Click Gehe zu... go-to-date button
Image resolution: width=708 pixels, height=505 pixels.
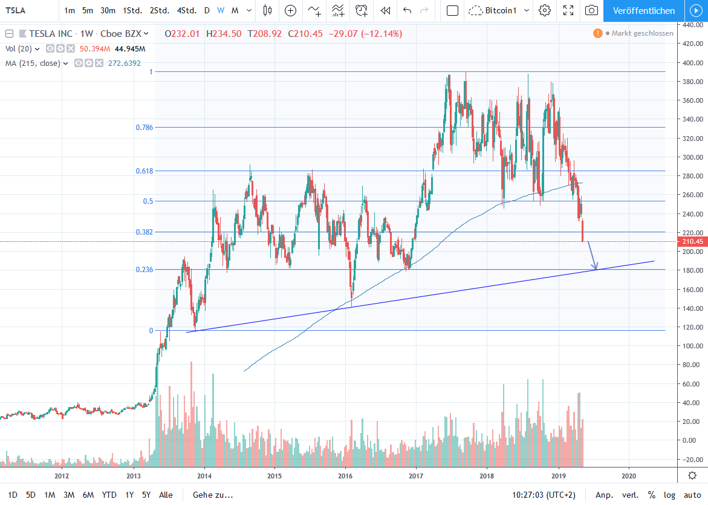click(x=213, y=495)
